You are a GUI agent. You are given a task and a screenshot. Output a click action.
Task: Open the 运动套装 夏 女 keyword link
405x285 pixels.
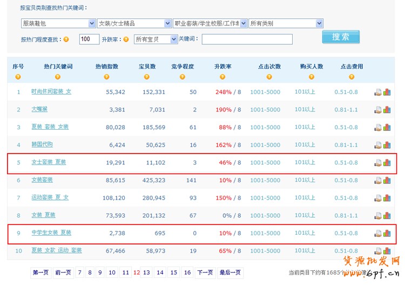pos(50,198)
